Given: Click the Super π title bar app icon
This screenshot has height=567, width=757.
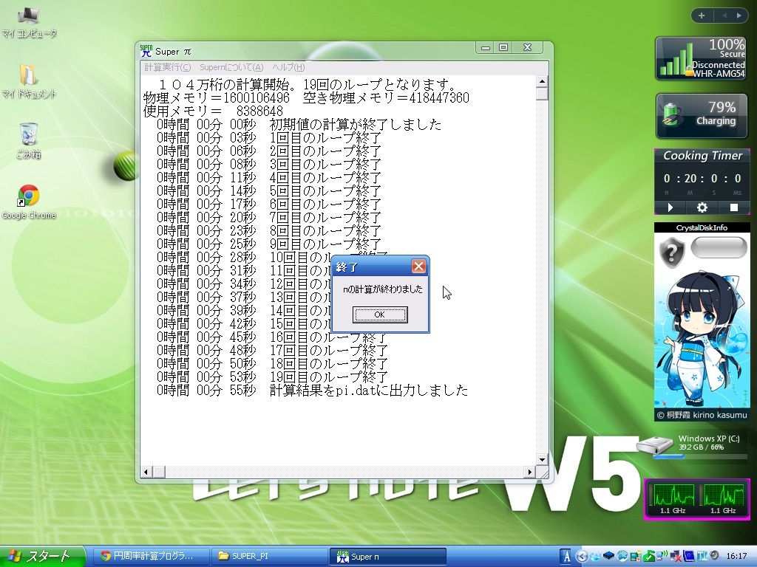Looking at the screenshot, I should click(x=146, y=51).
